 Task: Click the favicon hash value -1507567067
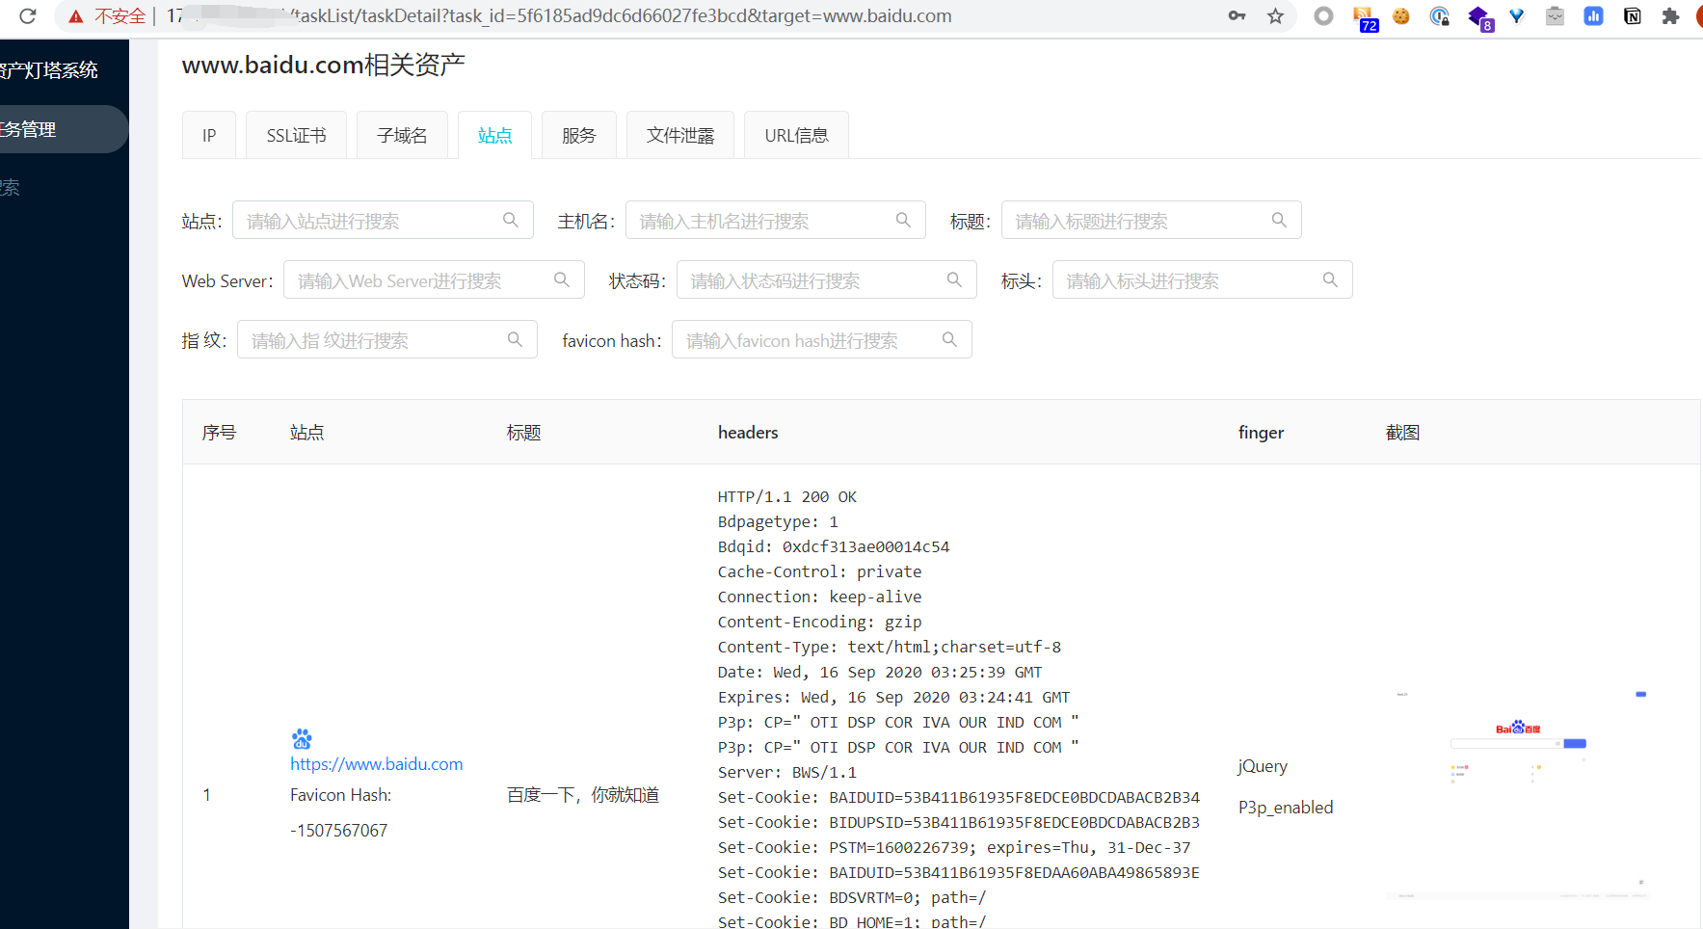339,831
